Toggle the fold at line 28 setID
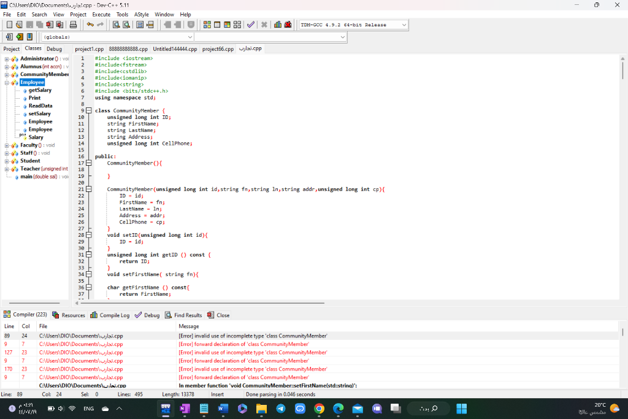Image resolution: width=628 pixels, height=419 pixels. [88, 235]
